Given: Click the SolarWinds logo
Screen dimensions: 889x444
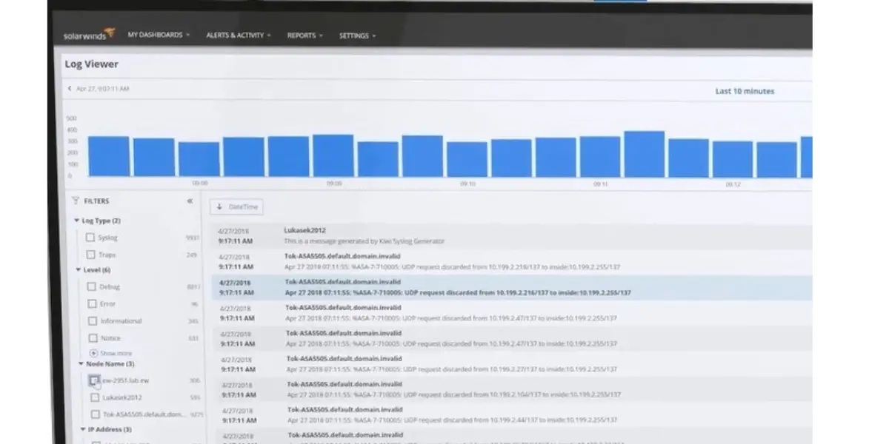Looking at the screenshot, I should click(x=89, y=34).
